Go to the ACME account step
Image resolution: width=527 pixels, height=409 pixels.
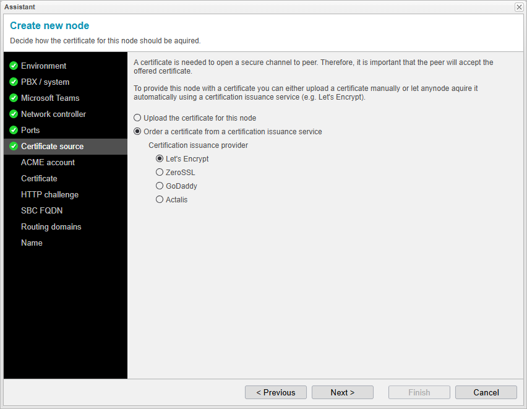48,163
